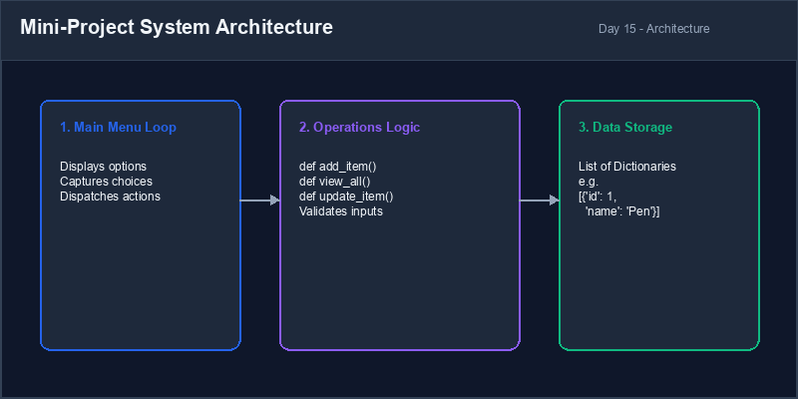The width and height of the screenshot is (798, 399).
Task: Click the Mini-Project System Architecture title
Action: point(177,28)
